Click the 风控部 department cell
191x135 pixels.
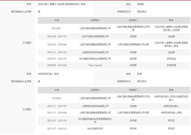point(133,106)
